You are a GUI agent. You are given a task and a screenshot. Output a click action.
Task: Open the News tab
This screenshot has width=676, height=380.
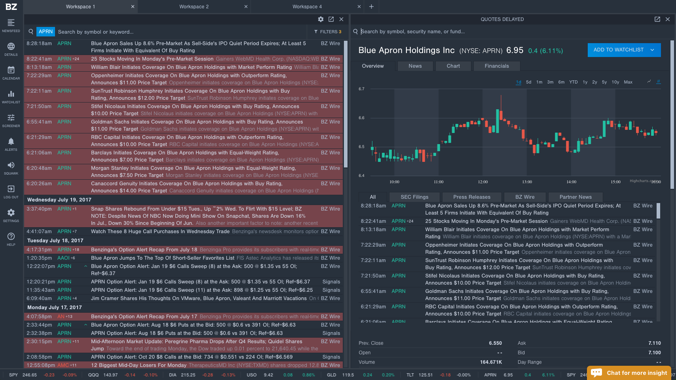point(415,66)
